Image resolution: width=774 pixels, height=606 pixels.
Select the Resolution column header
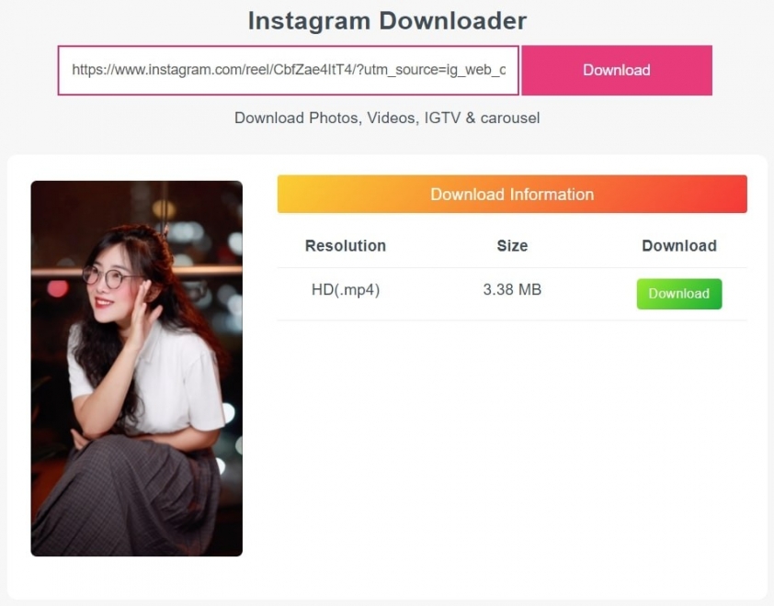[x=345, y=246]
